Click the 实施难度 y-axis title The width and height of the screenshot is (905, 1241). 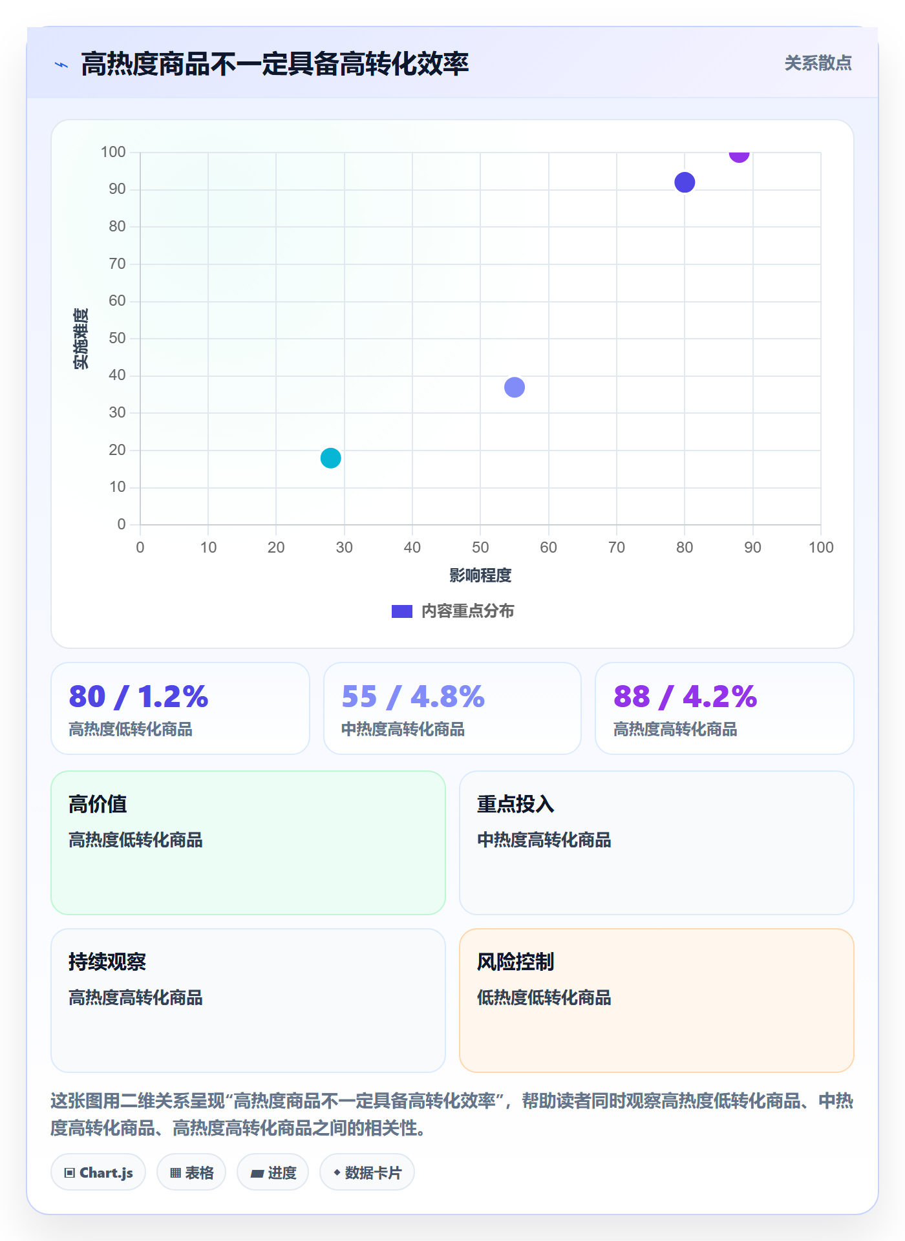(x=81, y=339)
